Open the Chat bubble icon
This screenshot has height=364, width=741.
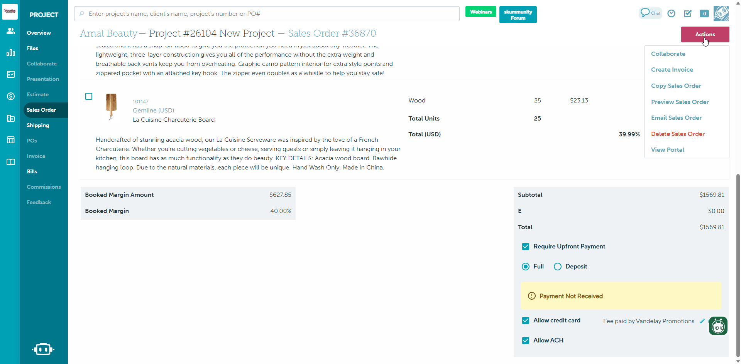tap(650, 13)
